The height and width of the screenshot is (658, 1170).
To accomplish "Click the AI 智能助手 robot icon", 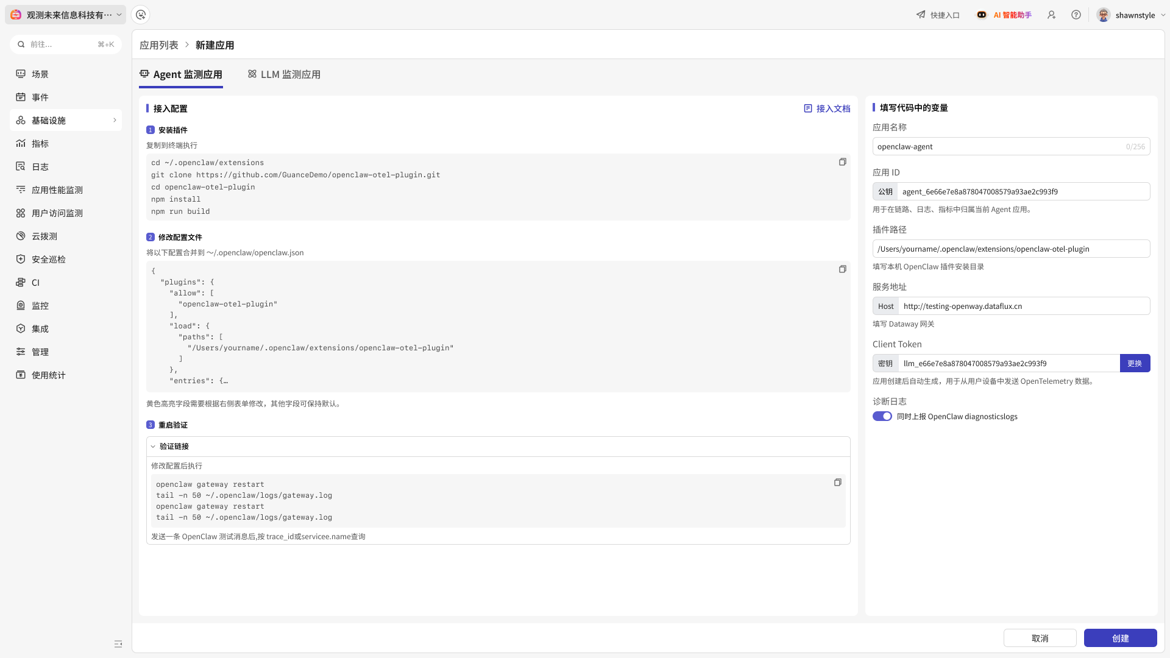I will click(x=982, y=15).
